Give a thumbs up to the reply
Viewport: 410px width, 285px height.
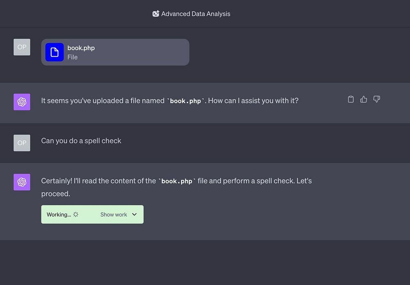364,99
